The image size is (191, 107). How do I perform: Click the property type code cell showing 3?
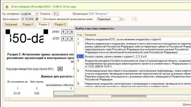[60, 69]
